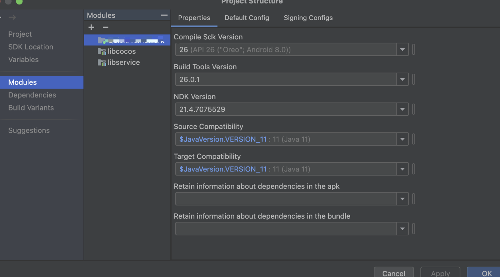Click the forward navigation arrow
Image resolution: width=500 pixels, height=277 pixels.
(12, 17)
